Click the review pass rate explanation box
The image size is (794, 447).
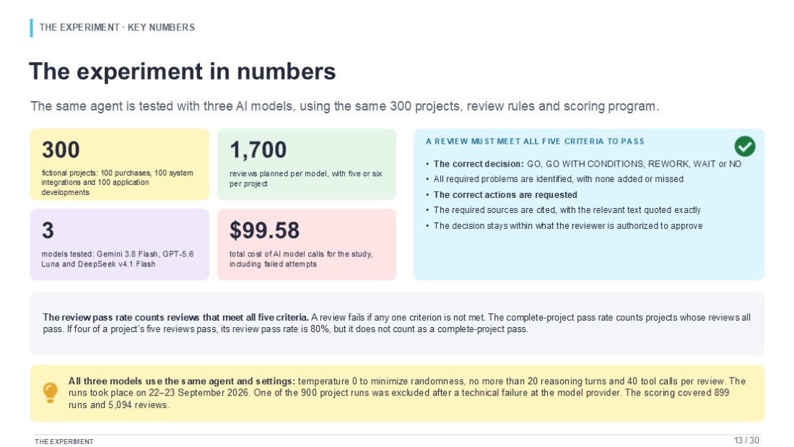click(397, 324)
